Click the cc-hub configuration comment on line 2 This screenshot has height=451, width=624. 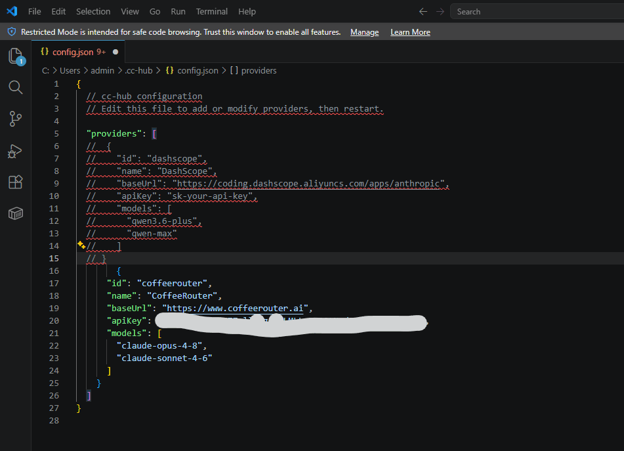click(144, 97)
